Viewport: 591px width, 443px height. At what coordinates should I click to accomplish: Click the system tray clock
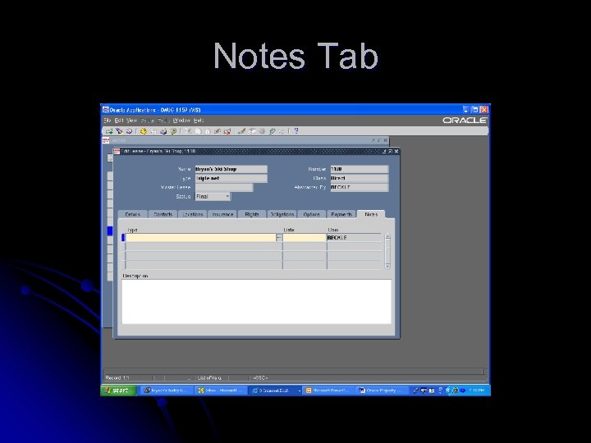(477, 390)
